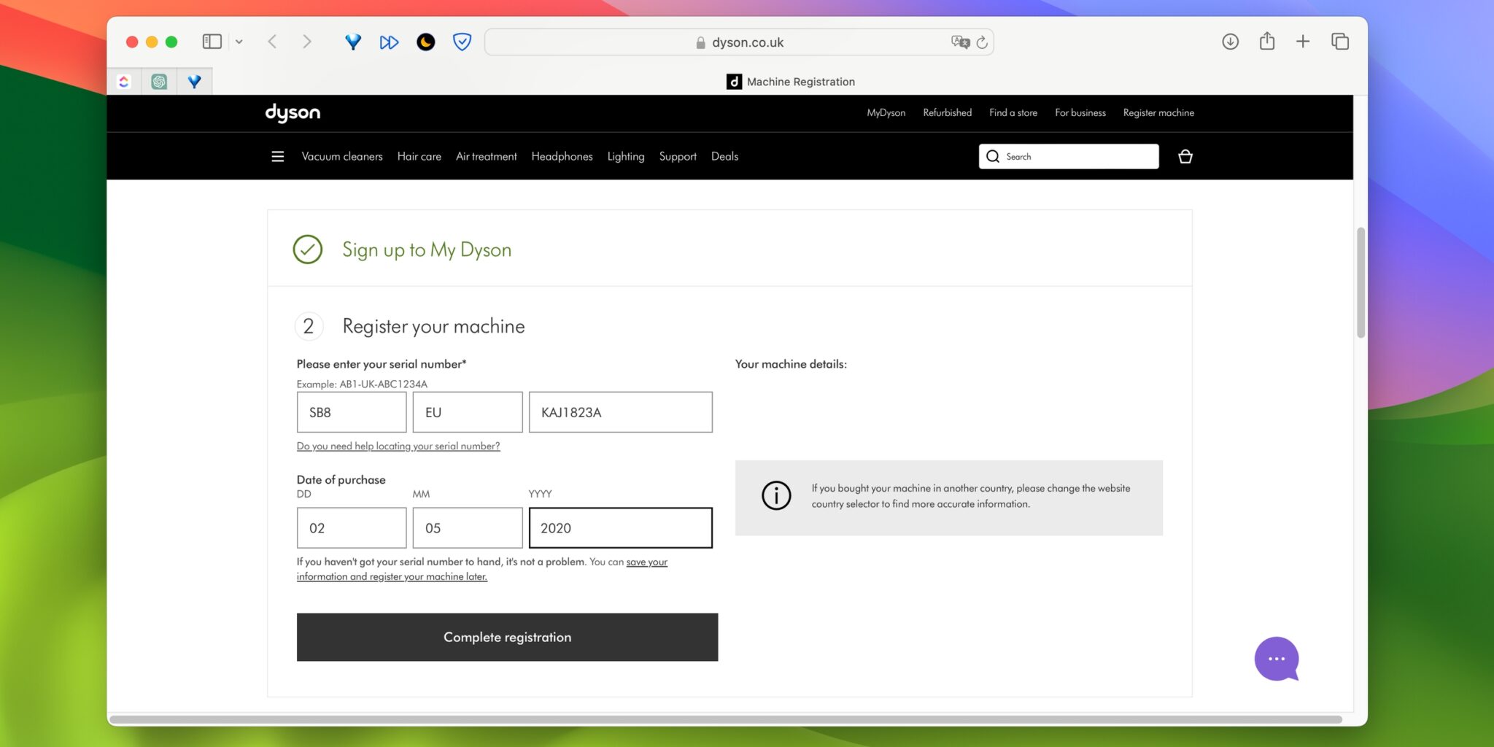Show downloads via the download icon
The width and height of the screenshot is (1494, 747).
1231,42
